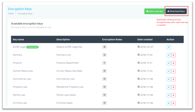The height and width of the screenshot is (112, 195).
Task: Click the Default ACME Legal Key description
Action: 69,47
